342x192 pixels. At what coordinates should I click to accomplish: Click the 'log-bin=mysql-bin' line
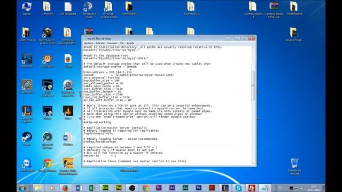point(98,133)
